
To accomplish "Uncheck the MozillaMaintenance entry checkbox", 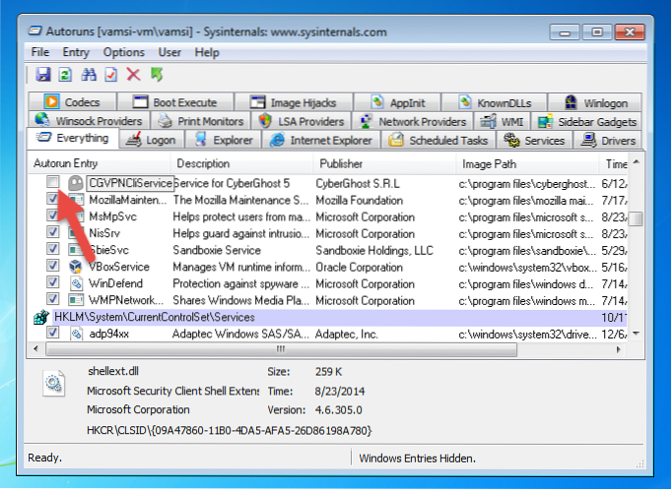I will pos(52,199).
